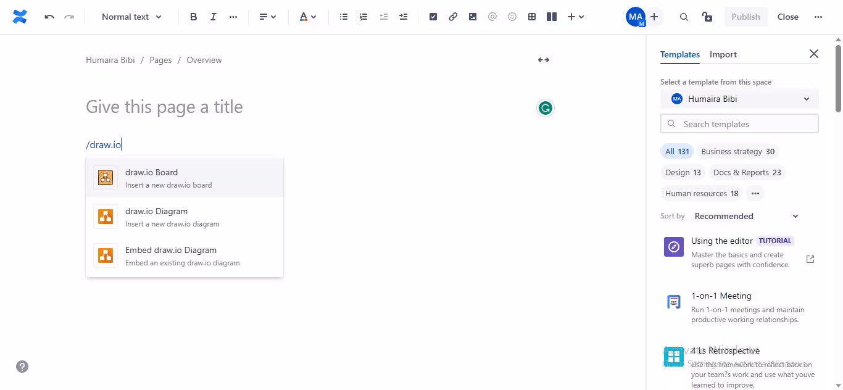Filter templates by Business strategy
This screenshot has width=843, height=390.
coord(738,152)
